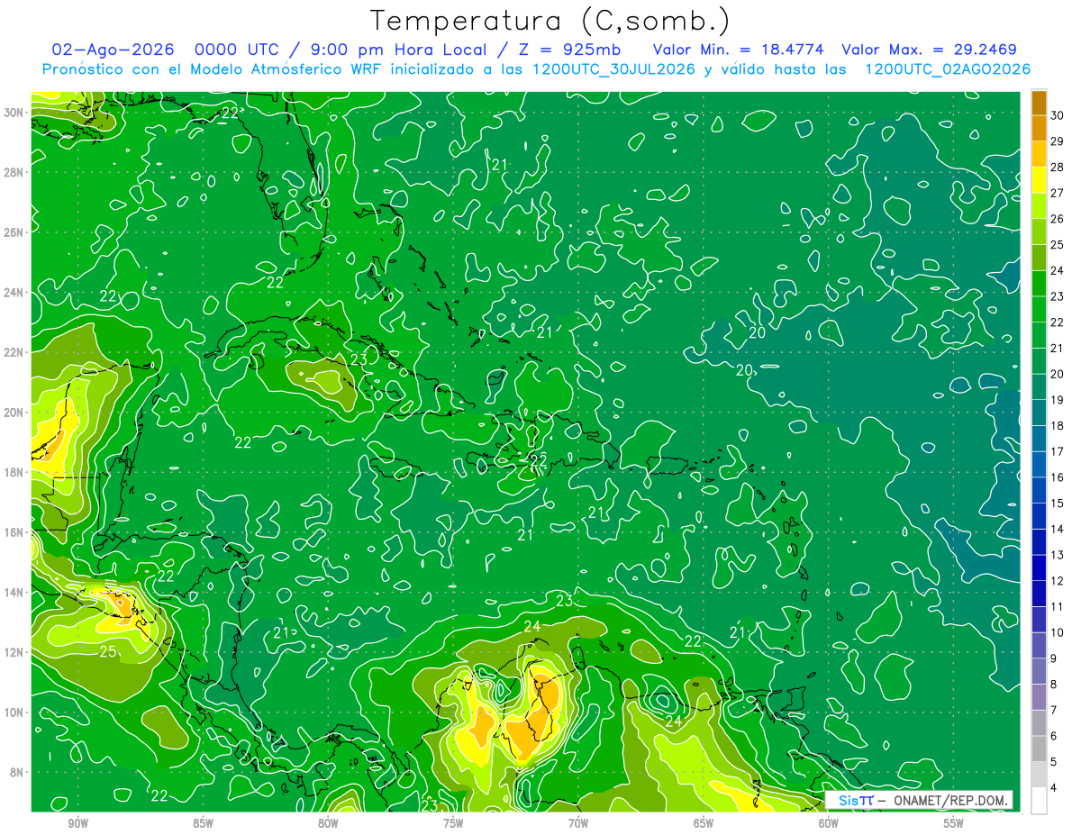Click the '8N' latitude axis label
The image size is (1081, 835).
(18, 773)
